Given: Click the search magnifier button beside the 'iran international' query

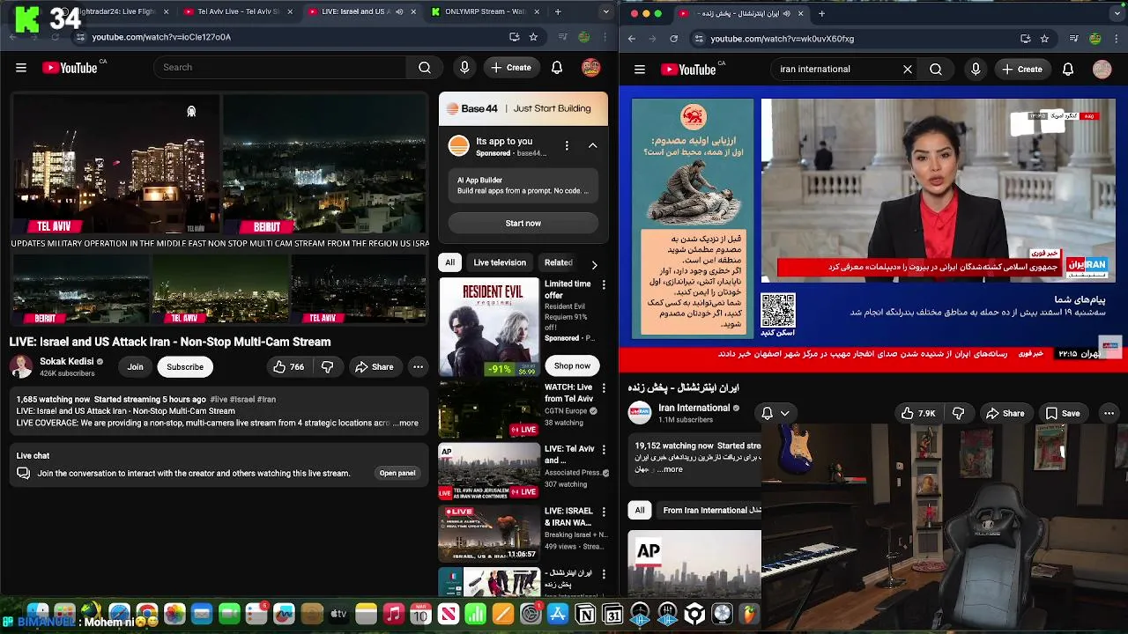Looking at the screenshot, I should [936, 70].
